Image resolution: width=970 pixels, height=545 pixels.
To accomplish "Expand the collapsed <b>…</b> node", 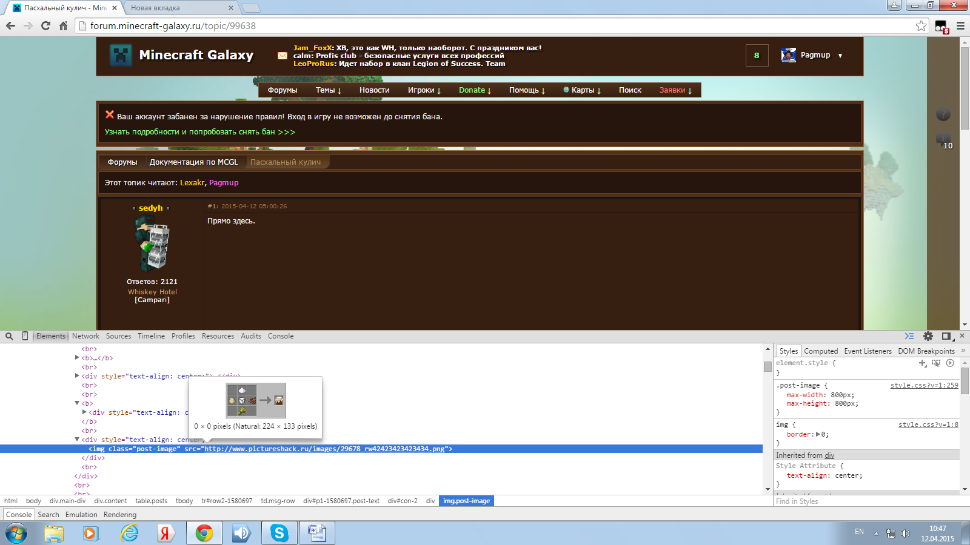I will coord(77,358).
